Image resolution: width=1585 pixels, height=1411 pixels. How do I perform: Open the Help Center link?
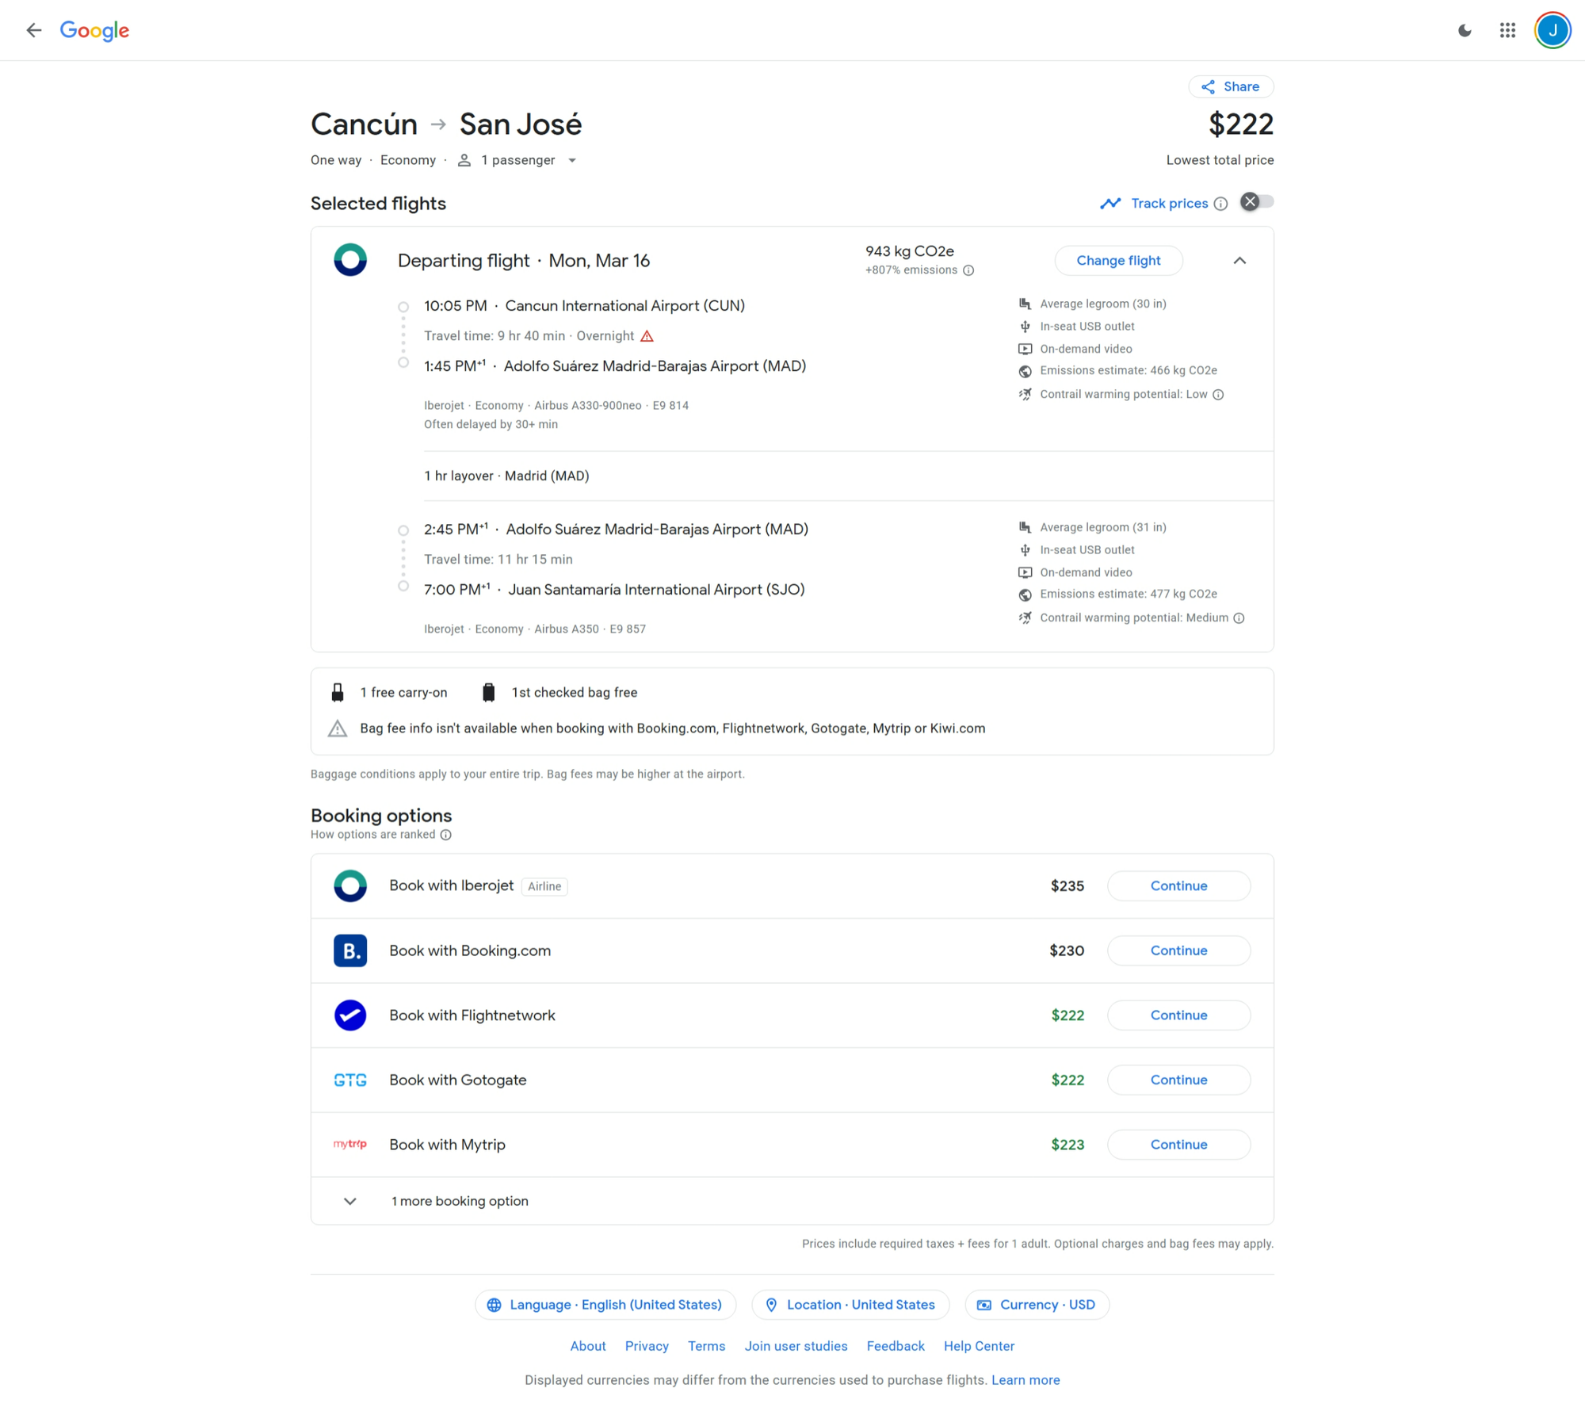pos(978,1346)
